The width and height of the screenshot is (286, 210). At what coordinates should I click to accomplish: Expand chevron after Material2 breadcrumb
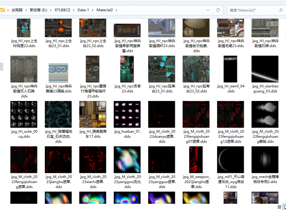pyautogui.click(x=116, y=10)
